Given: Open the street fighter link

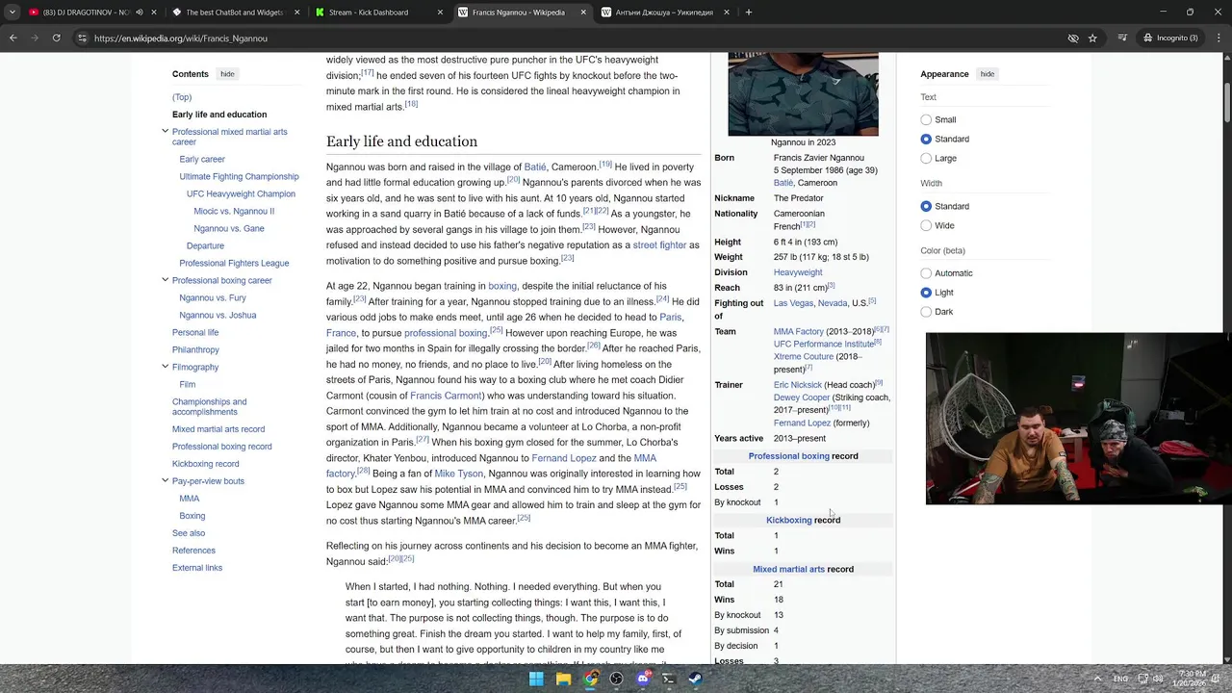Looking at the screenshot, I should tap(659, 245).
